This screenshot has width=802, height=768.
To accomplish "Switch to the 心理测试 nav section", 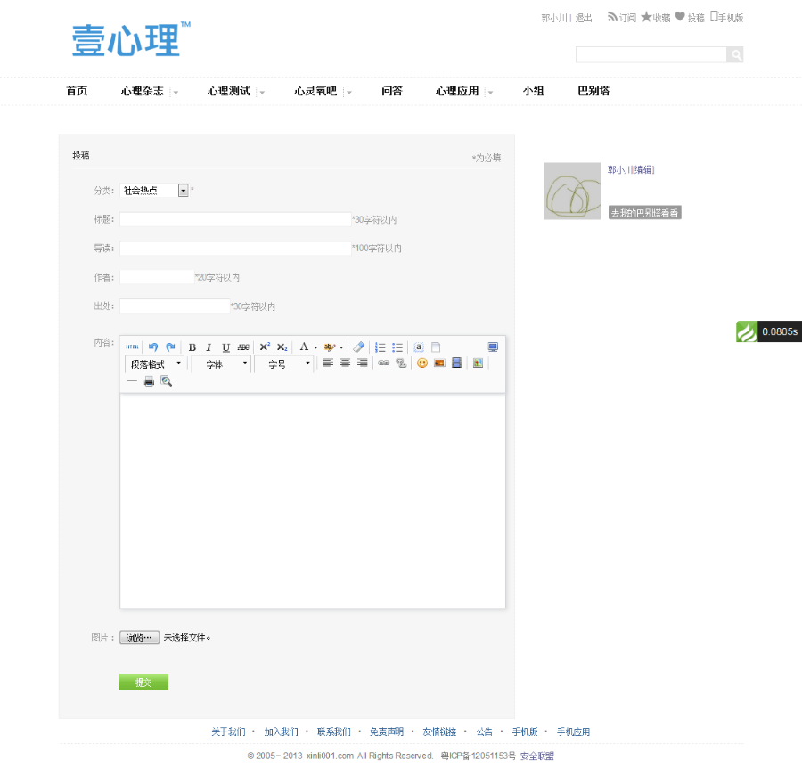I will click(x=230, y=91).
